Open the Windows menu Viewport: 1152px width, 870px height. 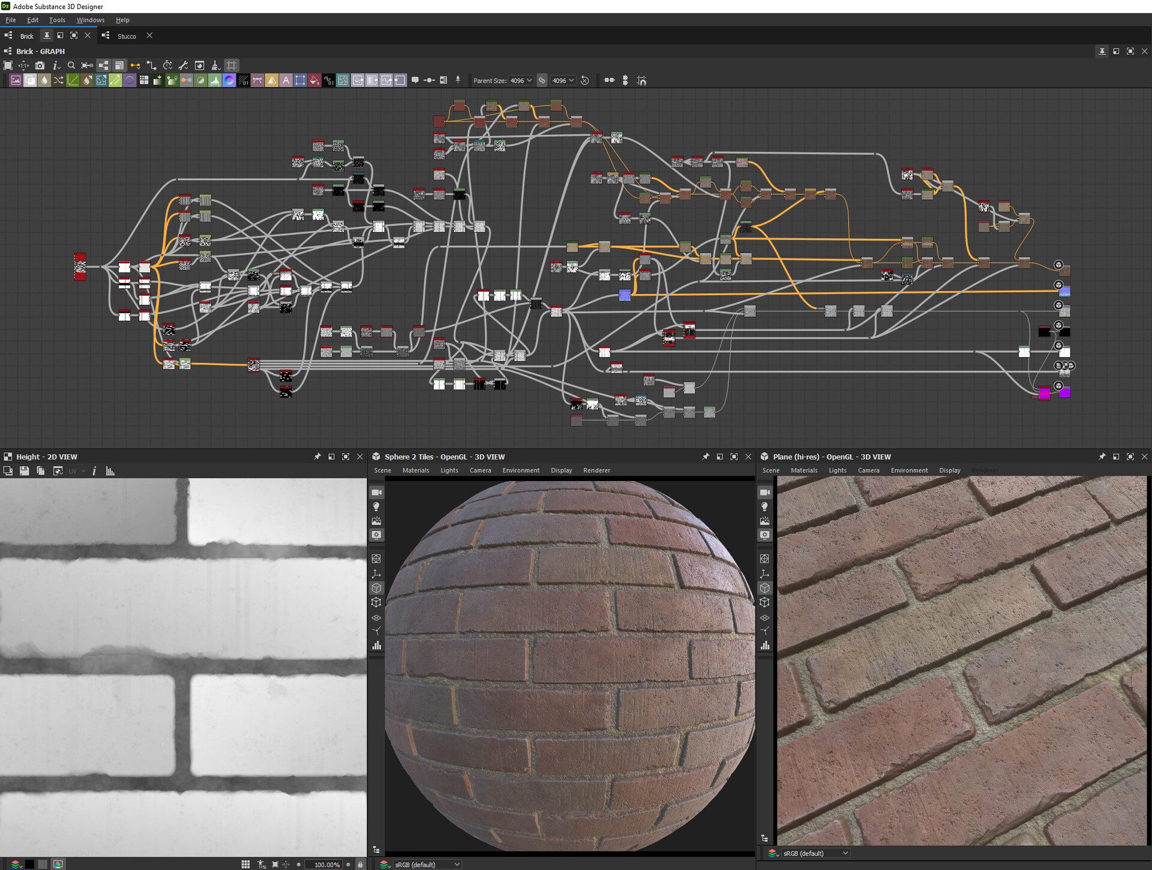pyautogui.click(x=90, y=20)
